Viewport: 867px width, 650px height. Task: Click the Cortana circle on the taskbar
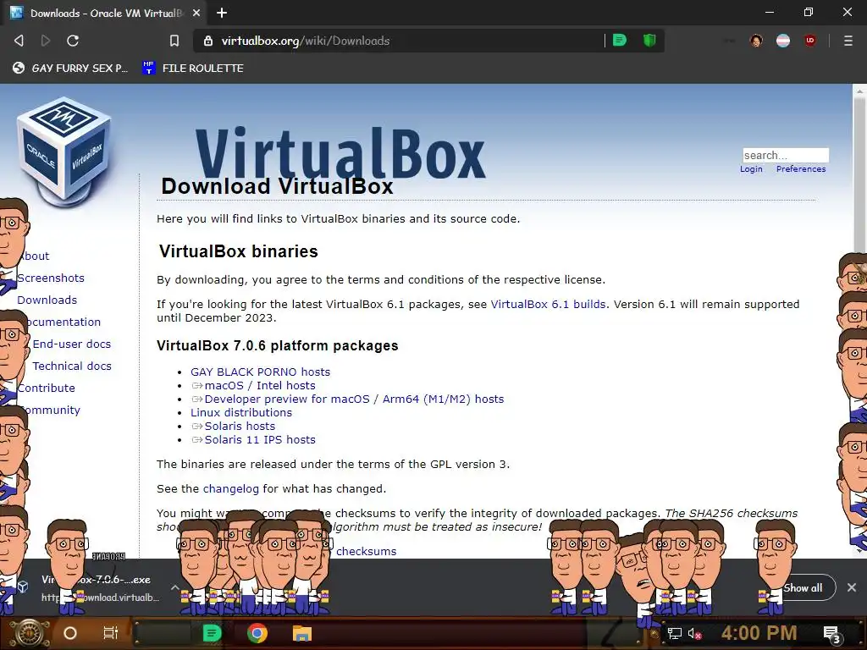coord(70,633)
